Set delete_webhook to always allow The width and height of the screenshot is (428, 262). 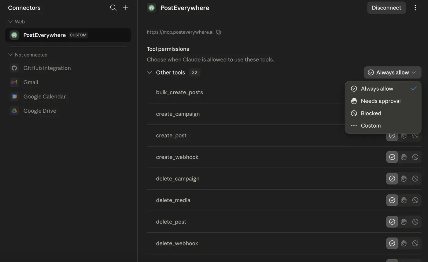click(392, 243)
